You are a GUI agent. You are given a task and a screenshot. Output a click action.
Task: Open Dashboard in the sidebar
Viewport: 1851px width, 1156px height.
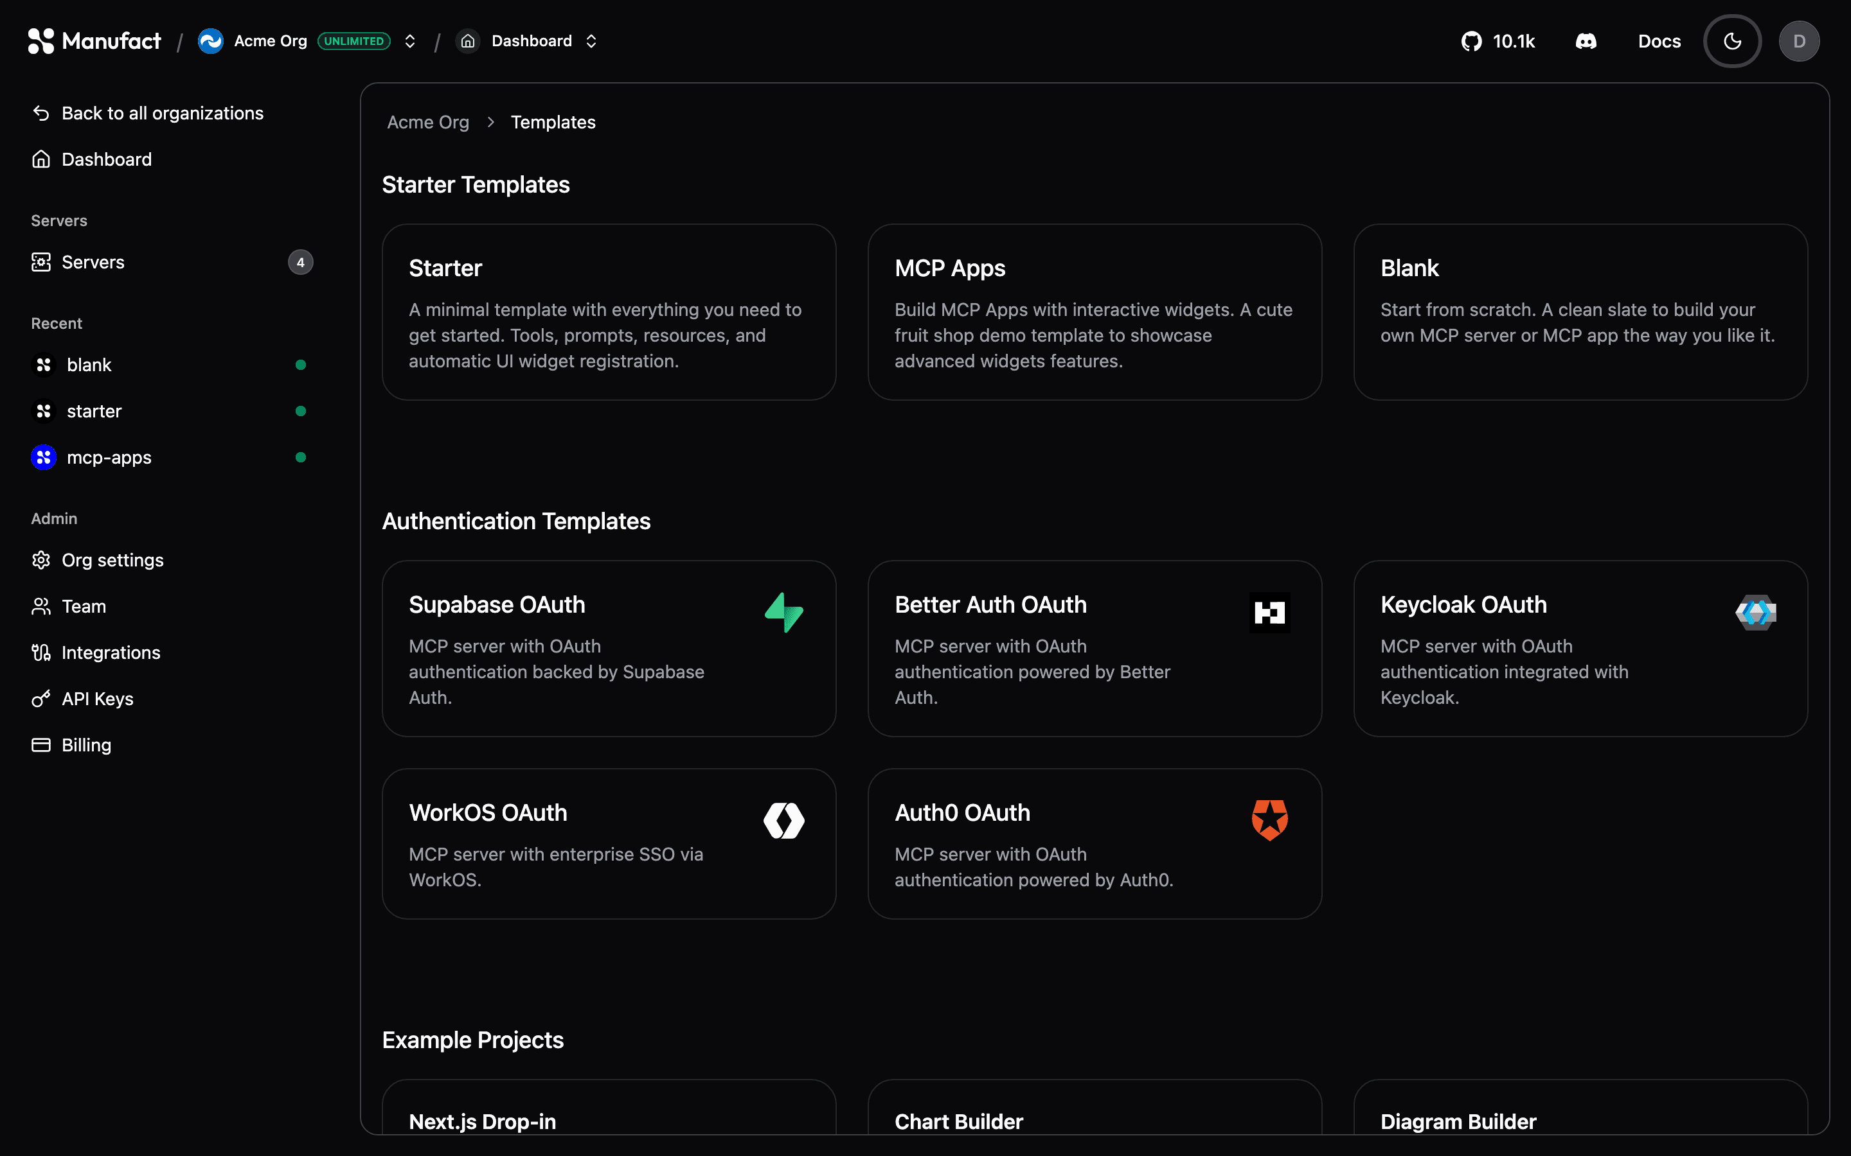172,159
